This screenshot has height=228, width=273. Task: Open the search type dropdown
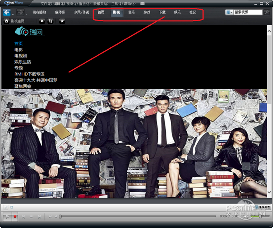(229, 12)
